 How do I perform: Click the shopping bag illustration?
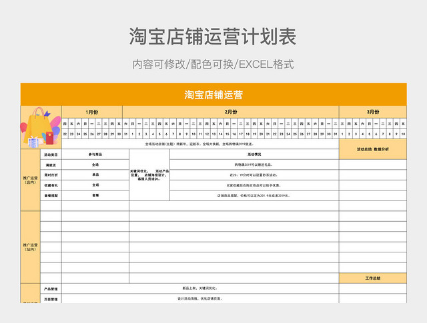[x=41, y=127]
